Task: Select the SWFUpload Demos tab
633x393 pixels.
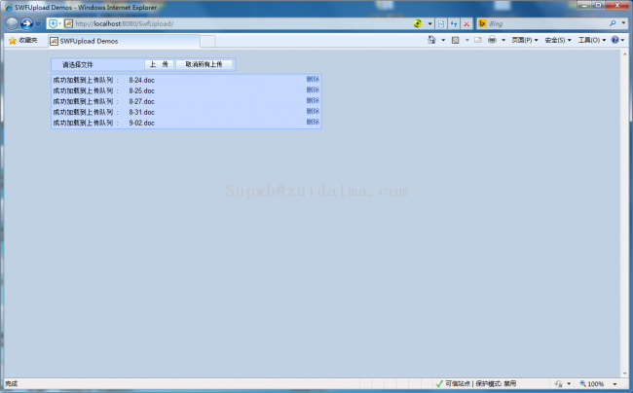Action: [x=88, y=41]
